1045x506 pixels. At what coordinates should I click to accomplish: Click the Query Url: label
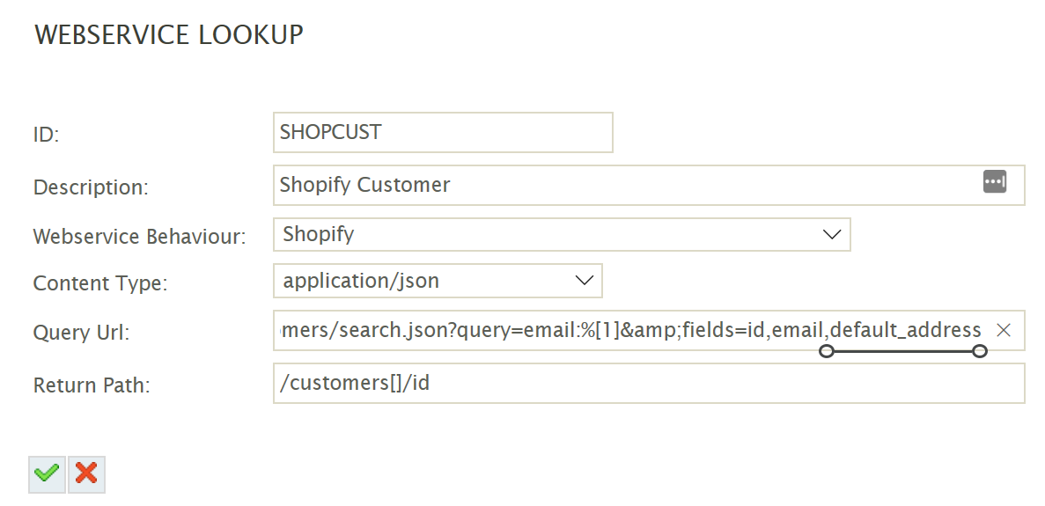(x=82, y=333)
